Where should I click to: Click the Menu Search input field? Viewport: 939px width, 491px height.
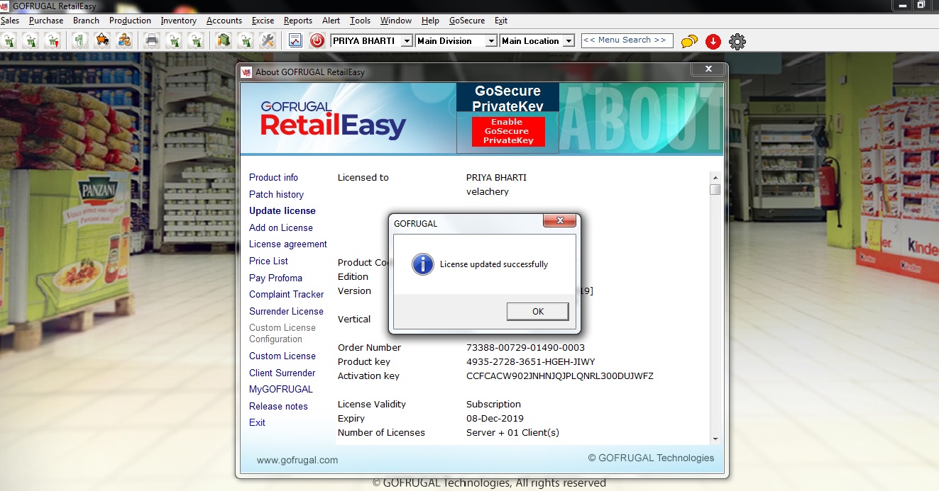(627, 40)
